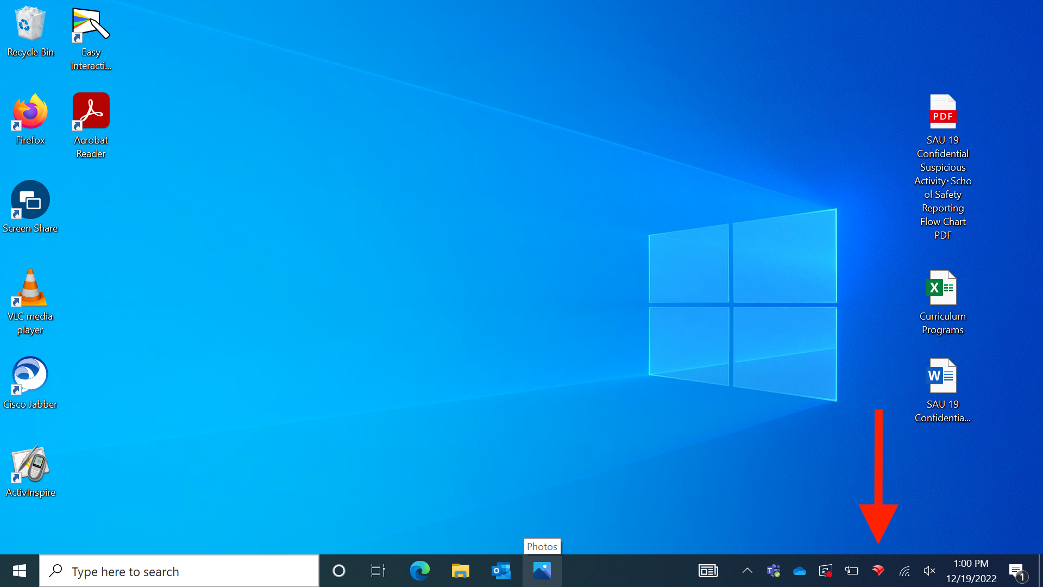1043x587 pixels.
Task: Select the SAU 19 Confidentia... Word document
Action: coord(943,391)
